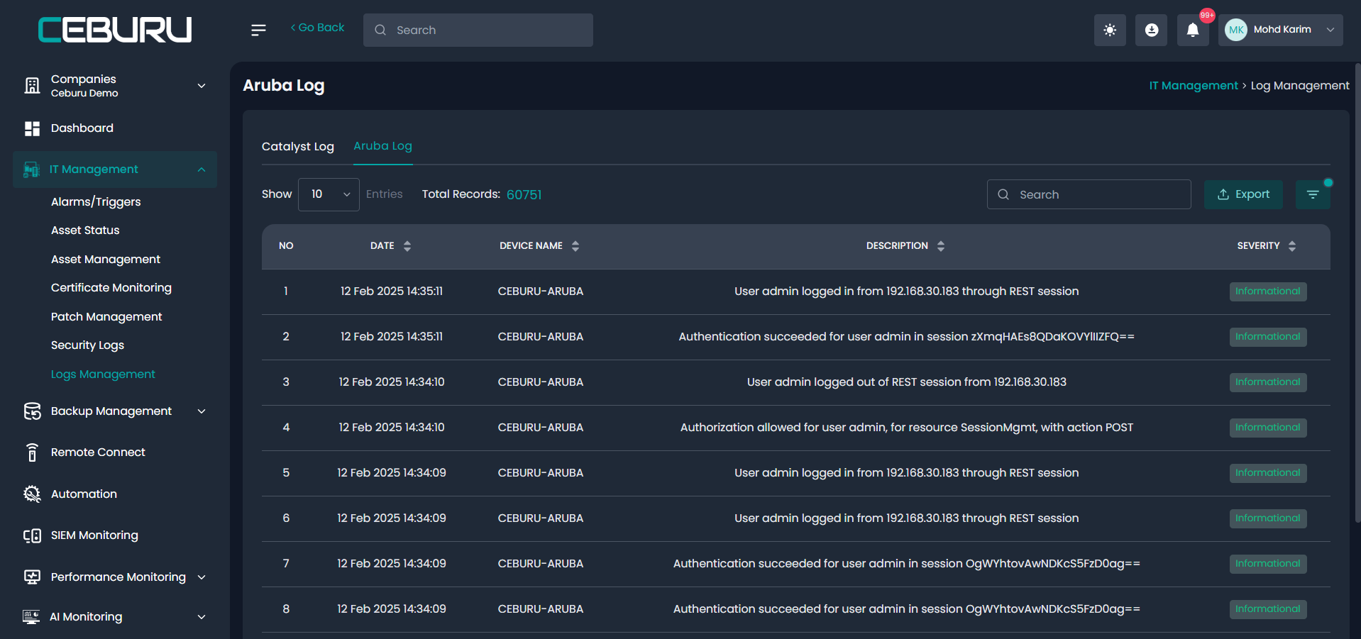Viewport: 1361px width, 639px height.
Task: Open Patch Management in sidebar
Action: (x=106, y=317)
